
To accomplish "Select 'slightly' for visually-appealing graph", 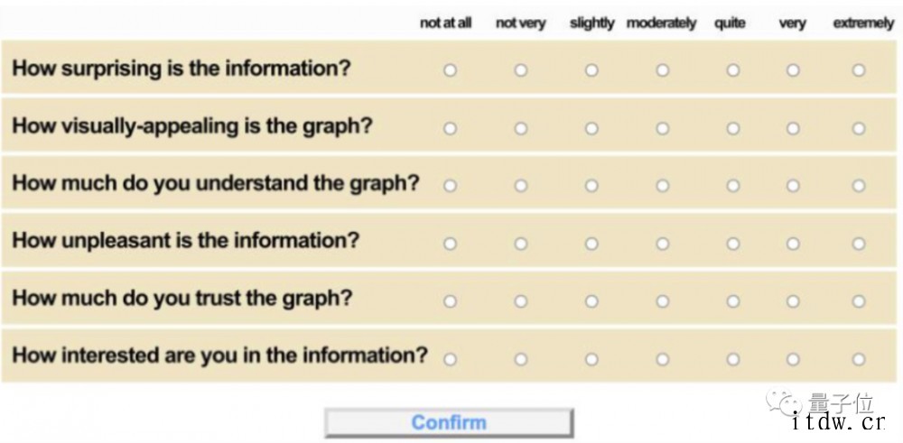I will tap(591, 128).
